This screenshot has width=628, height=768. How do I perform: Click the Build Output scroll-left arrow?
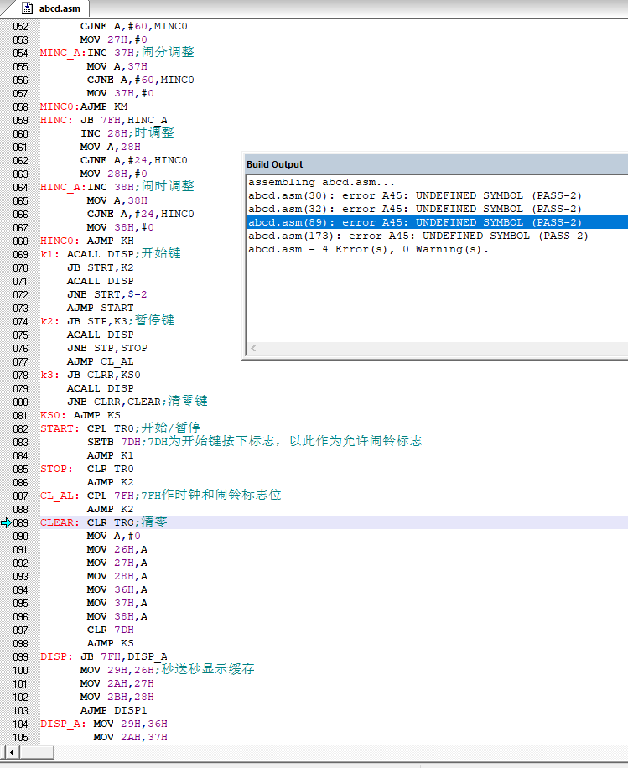coord(253,348)
